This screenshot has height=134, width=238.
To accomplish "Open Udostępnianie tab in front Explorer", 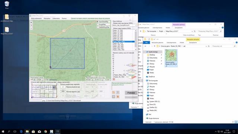I will (x=171, y=43).
